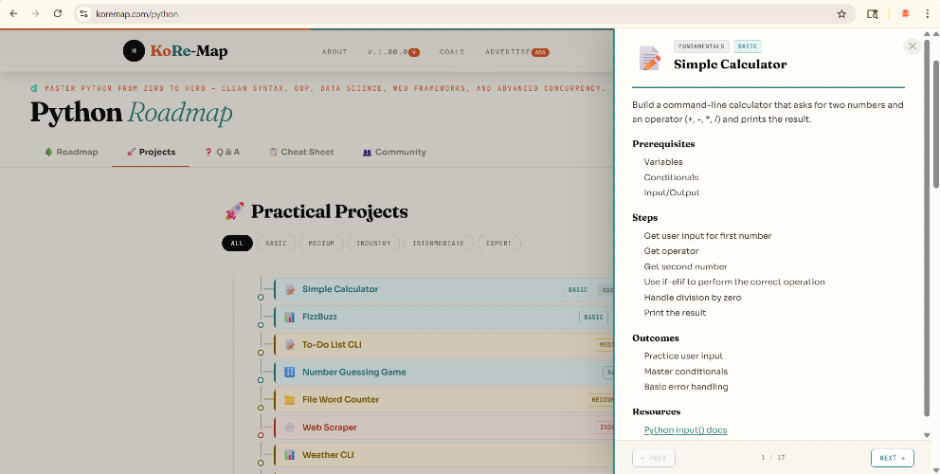
Task: Open the Python input() docs link
Action: point(686,430)
